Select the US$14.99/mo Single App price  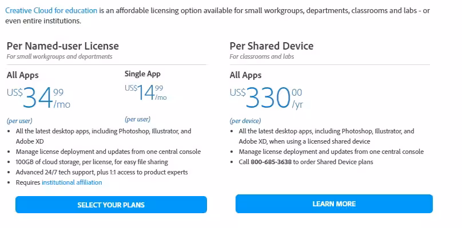pyautogui.click(x=146, y=92)
